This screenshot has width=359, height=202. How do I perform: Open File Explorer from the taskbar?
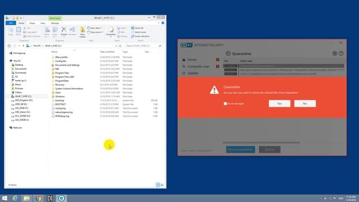point(26,198)
